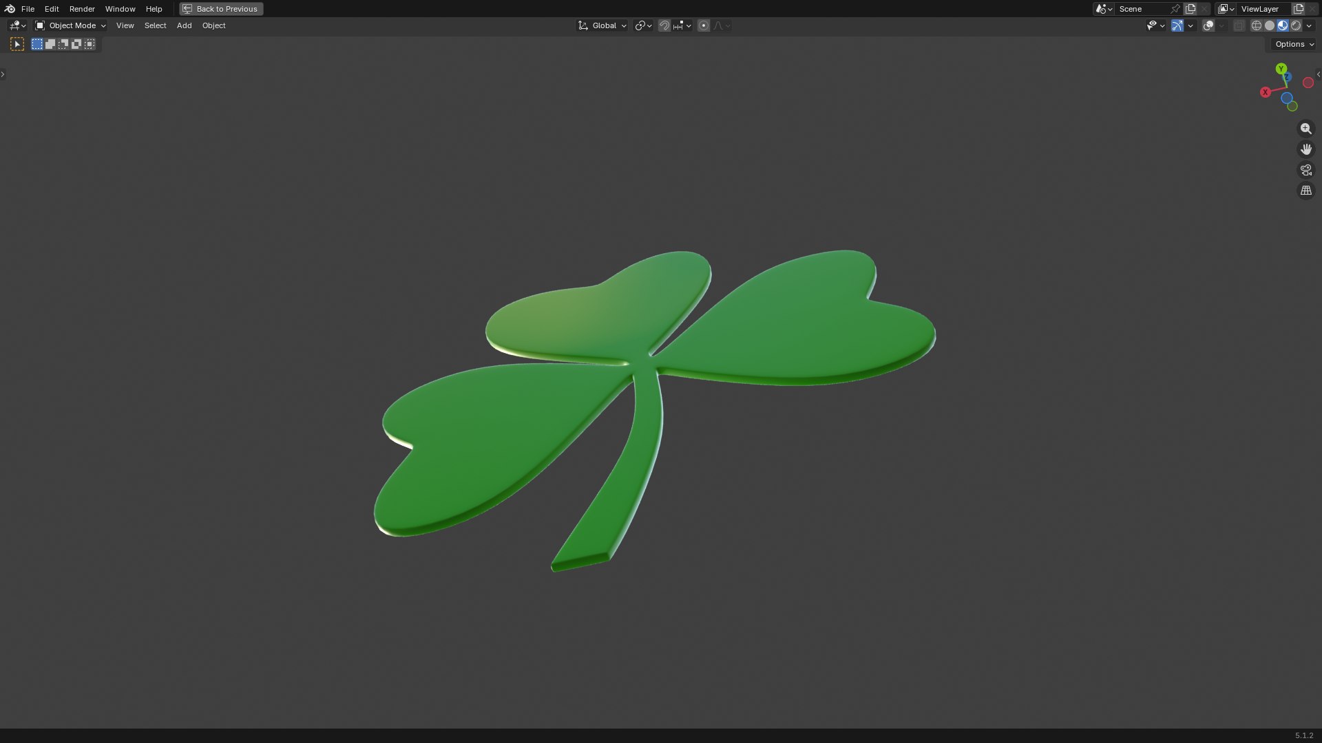The height and width of the screenshot is (743, 1322).
Task: Click the Z axis on navigation gizmo
Action: [1287, 77]
